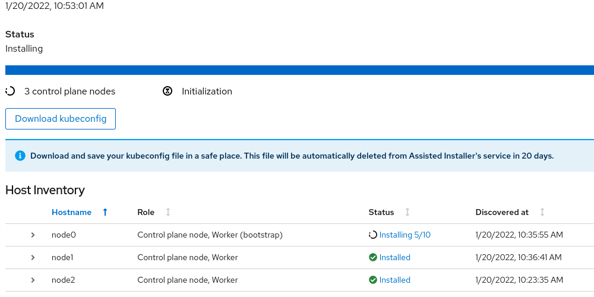
Task: Click the info icon in kubeconfig alert
Action: click(20, 156)
